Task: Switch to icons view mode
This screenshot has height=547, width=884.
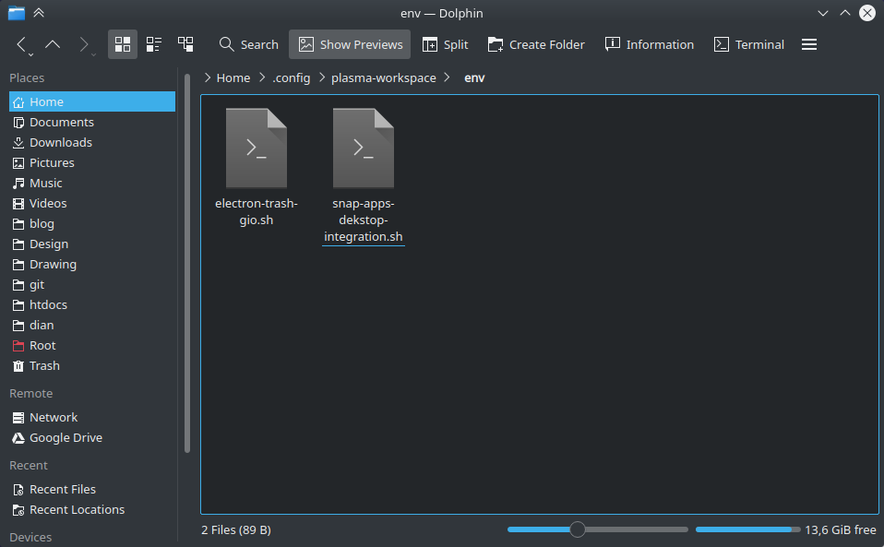Action: 122,43
